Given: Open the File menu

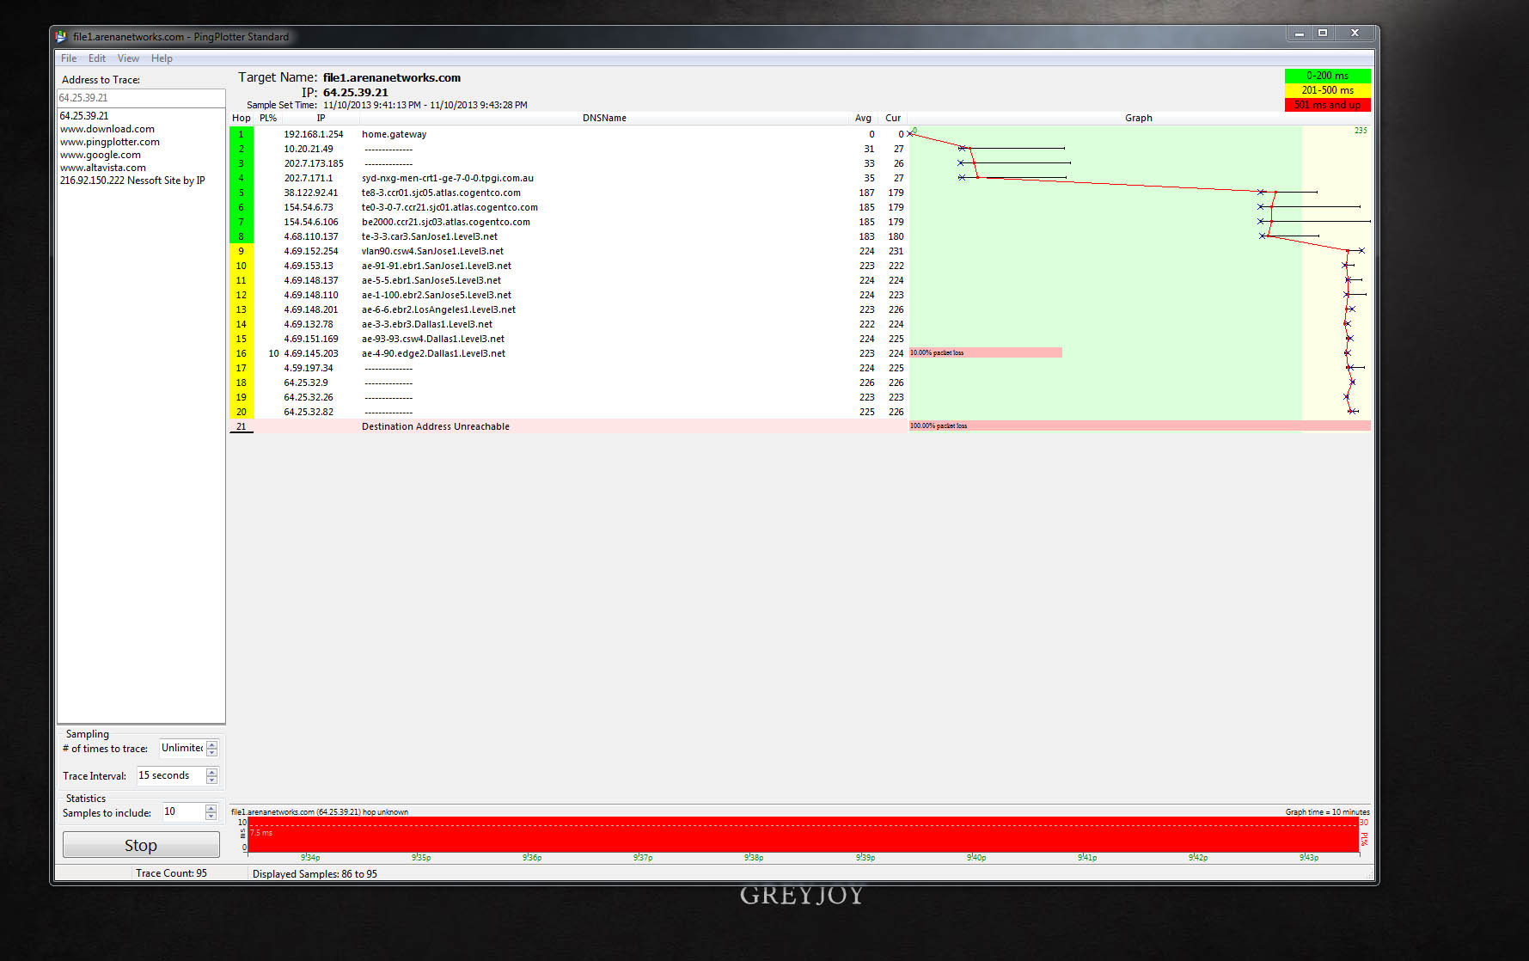Looking at the screenshot, I should coord(69,58).
